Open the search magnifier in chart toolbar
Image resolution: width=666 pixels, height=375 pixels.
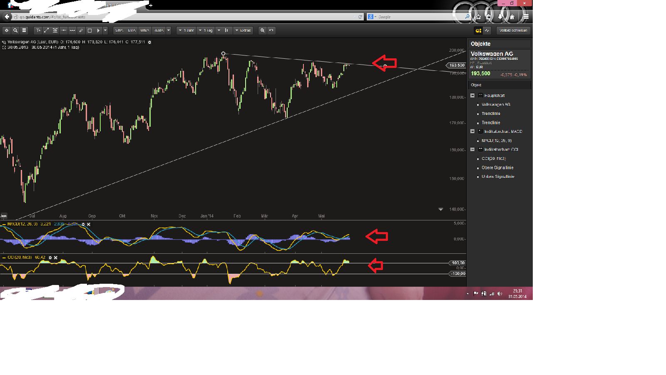click(15, 30)
